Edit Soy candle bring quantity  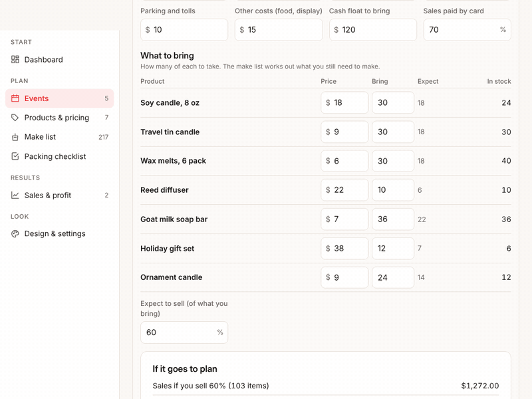(x=393, y=102)
